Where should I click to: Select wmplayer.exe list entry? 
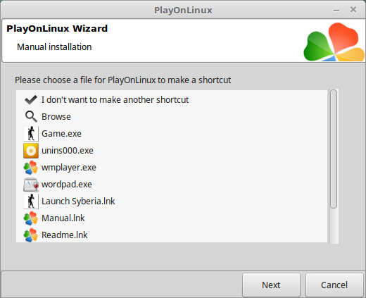tap(69, 168)
